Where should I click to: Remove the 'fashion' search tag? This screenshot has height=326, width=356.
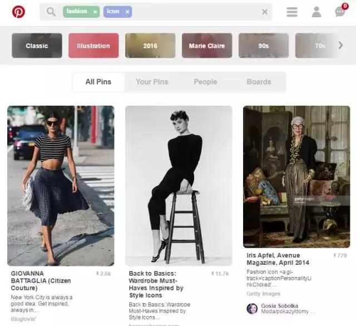click(95, 12)
